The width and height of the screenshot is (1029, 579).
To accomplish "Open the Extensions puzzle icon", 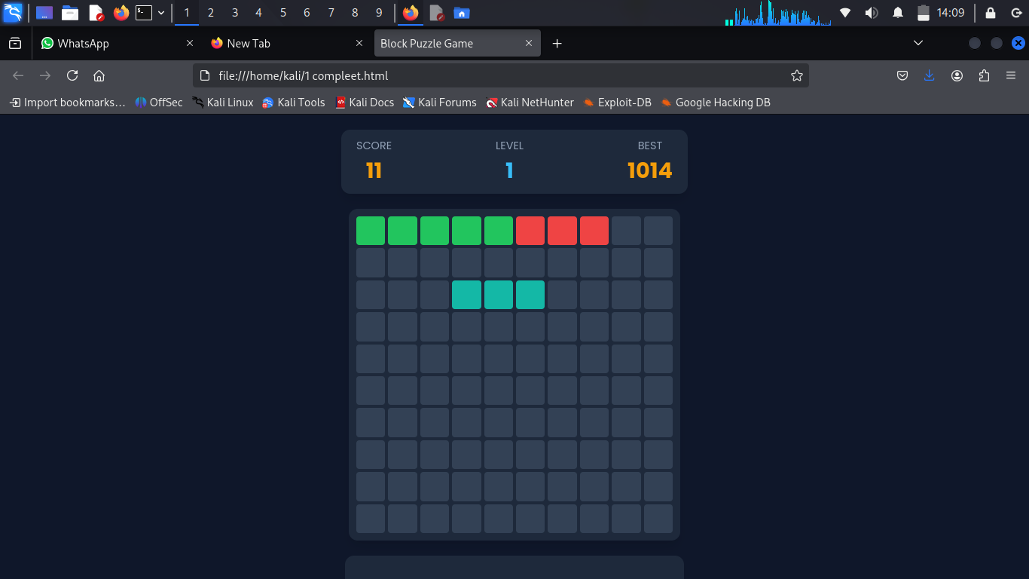I will coord(984,75).
